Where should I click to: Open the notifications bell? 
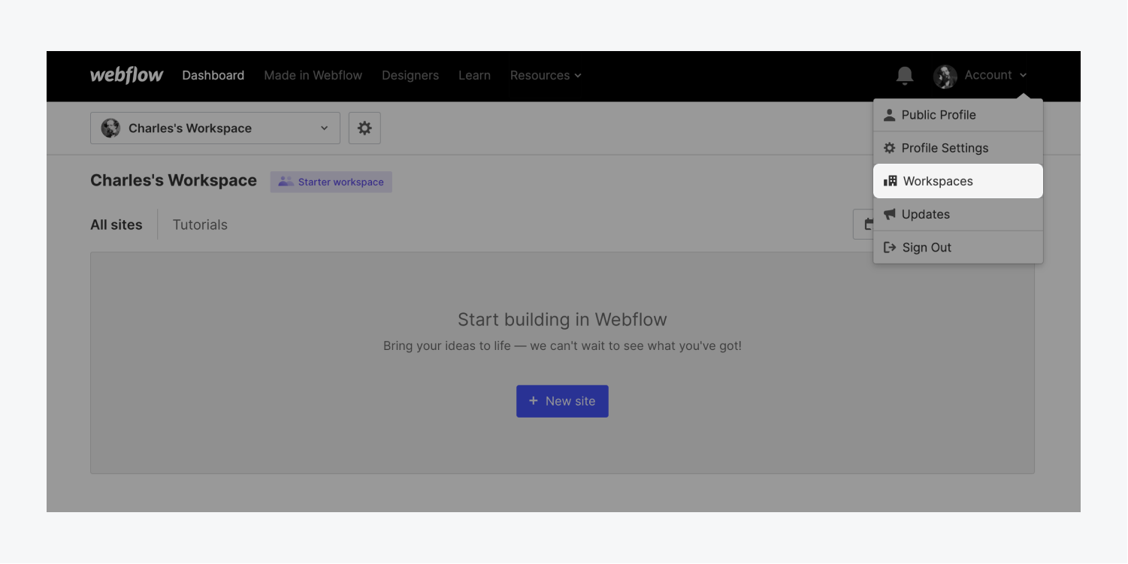click(905, 75)
